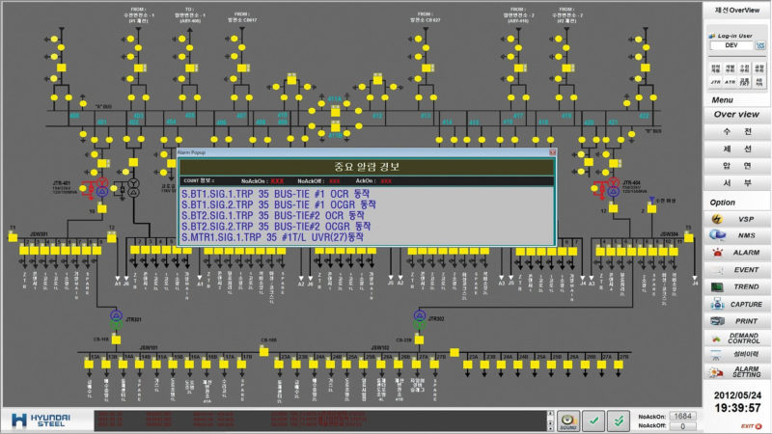Open the TREND viewer
The height and width of the screenshot is (434, 772).
[x=737, y=286]
